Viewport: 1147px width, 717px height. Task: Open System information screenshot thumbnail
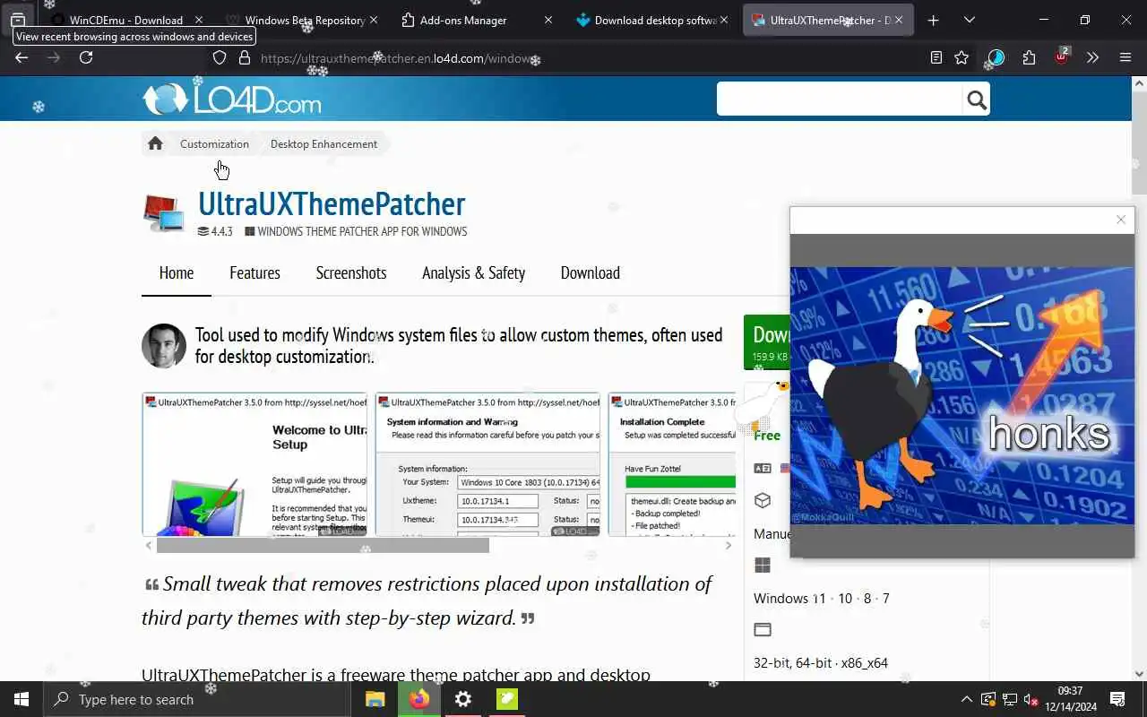coord(487,464)
